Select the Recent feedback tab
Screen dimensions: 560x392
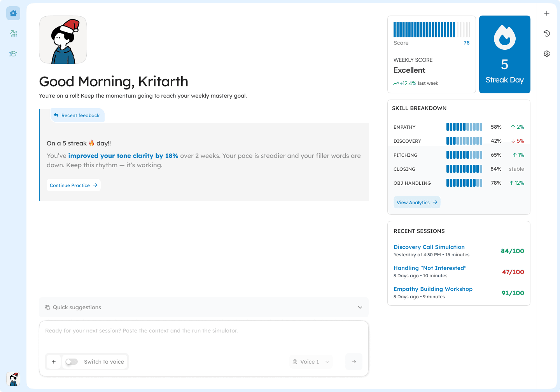coord(77,115)
